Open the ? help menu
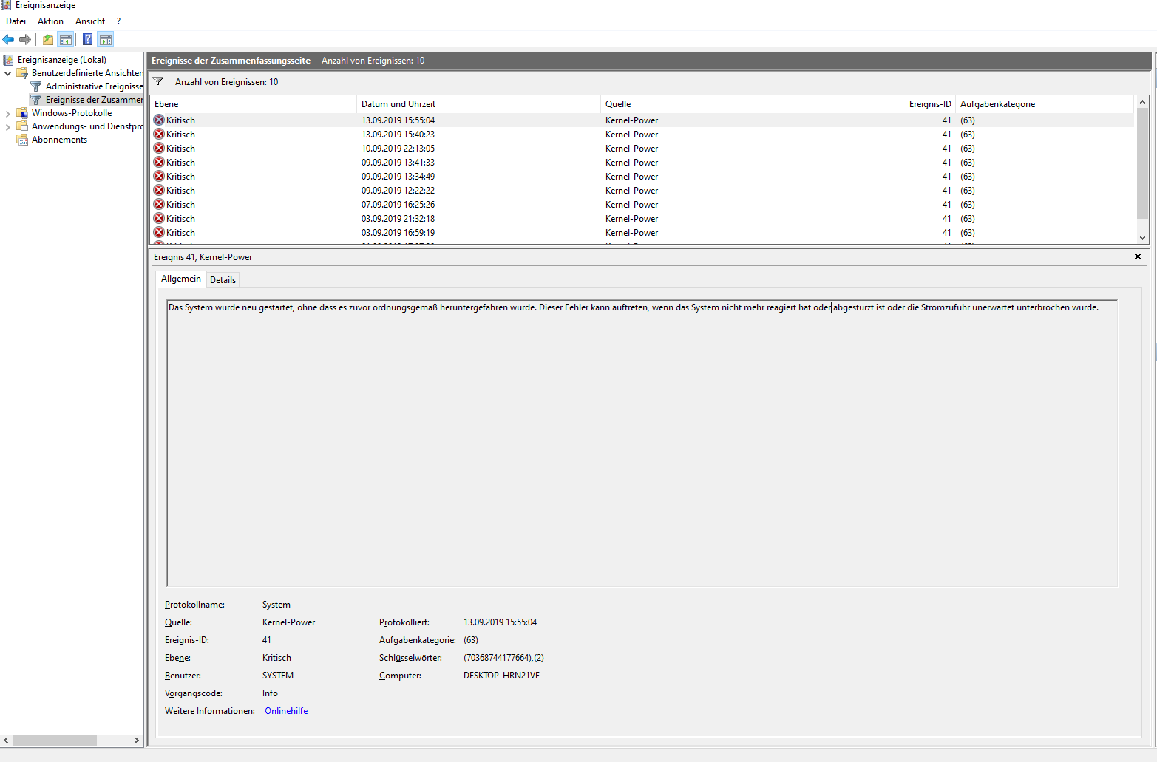 coord(118,21)
